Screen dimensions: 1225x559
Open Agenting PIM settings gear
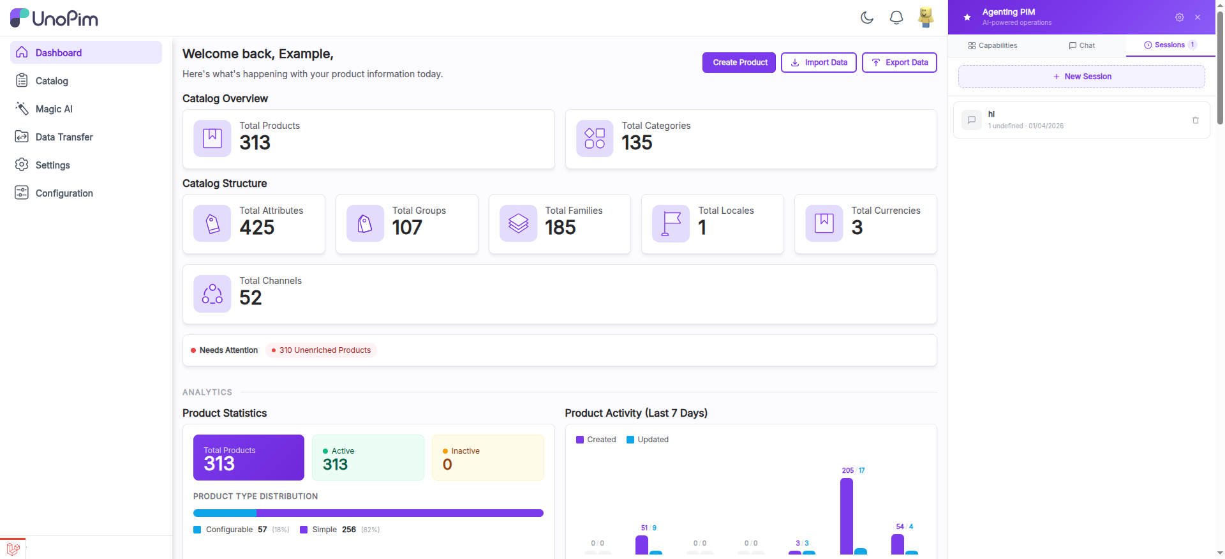coord(1179,17)
